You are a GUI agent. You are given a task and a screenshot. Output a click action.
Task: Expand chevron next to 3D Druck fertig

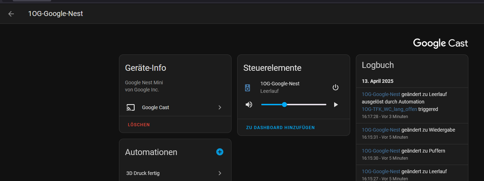[x=220, y=173]
